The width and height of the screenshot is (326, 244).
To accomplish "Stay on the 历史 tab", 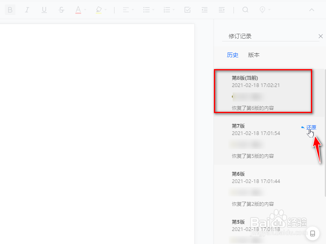I will coord(233,55).
